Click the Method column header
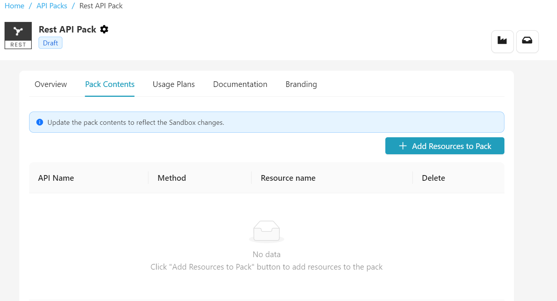The height and width of the screenshot is (301, 557). click(172, 178)
